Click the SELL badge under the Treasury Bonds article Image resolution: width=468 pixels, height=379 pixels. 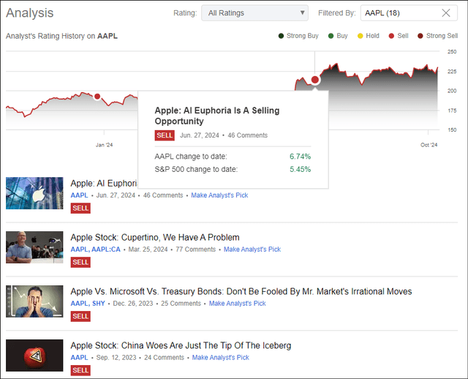point(80,316)
